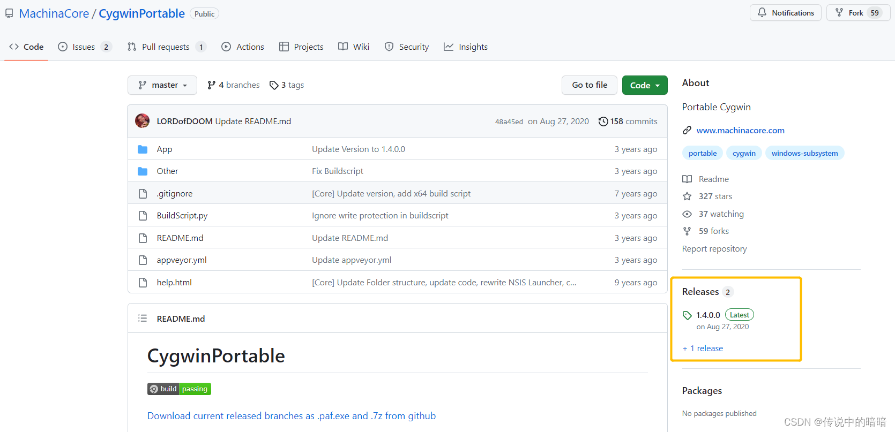
Task: Open the 1.4.0.0 release
Action: click(x=708, y=315)
